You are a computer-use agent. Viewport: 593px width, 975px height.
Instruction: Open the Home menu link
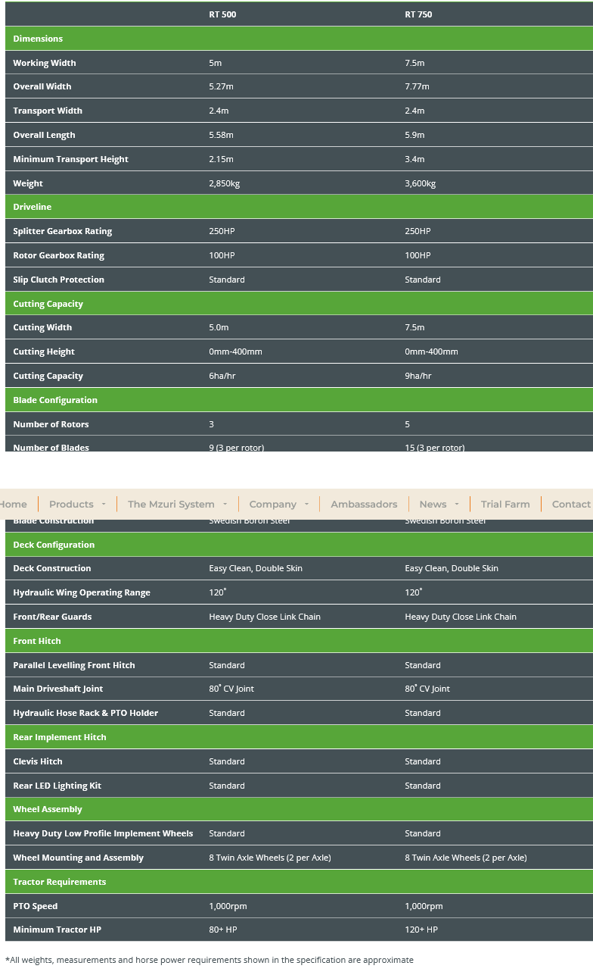click(13, 504)
